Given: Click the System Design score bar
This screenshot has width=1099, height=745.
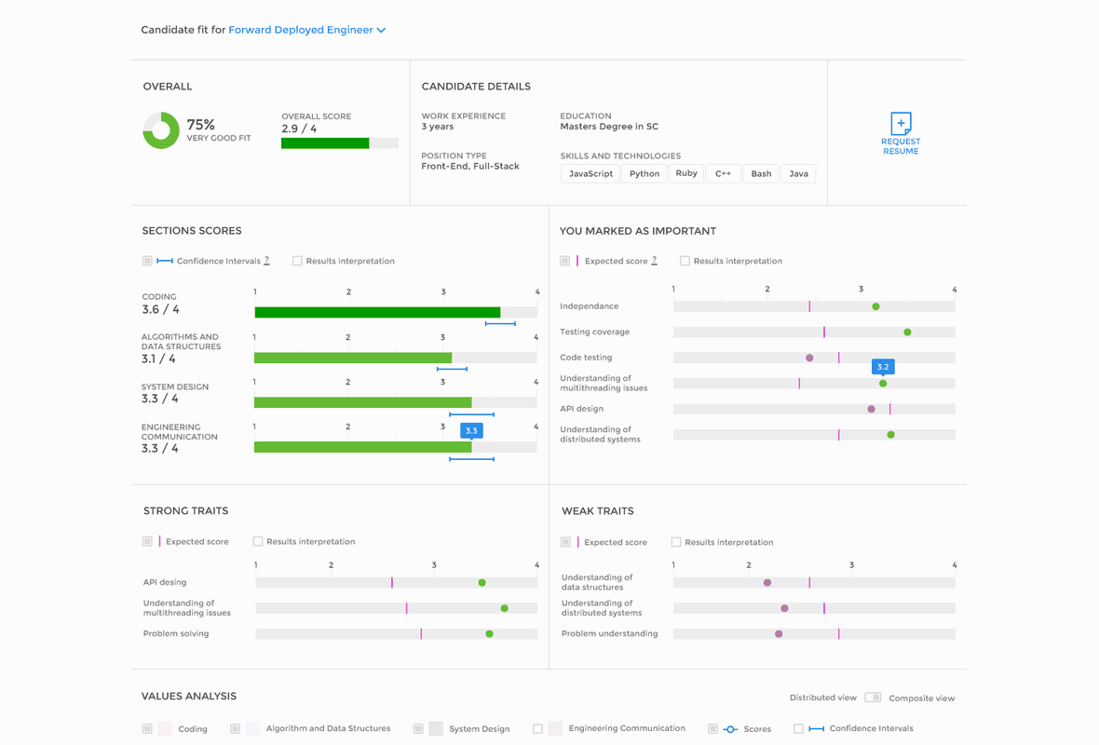Looking at the screenshot, I should click(396, 402).
